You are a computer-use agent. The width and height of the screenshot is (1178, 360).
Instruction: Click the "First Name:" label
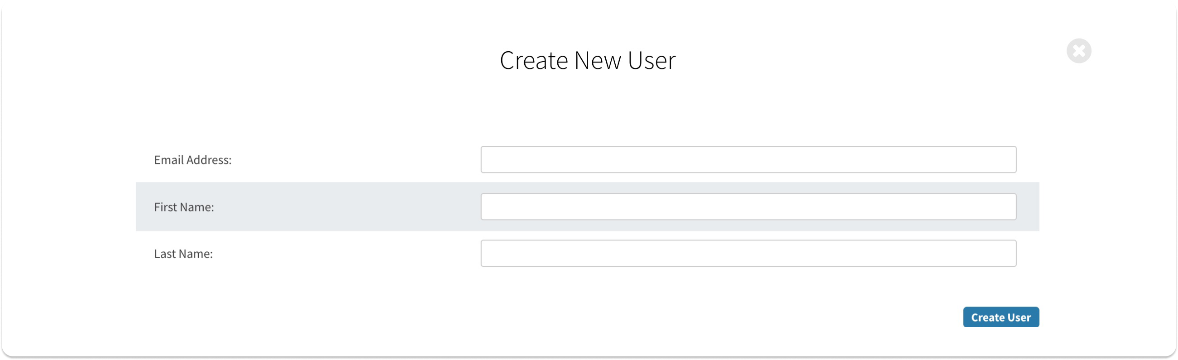184,207
